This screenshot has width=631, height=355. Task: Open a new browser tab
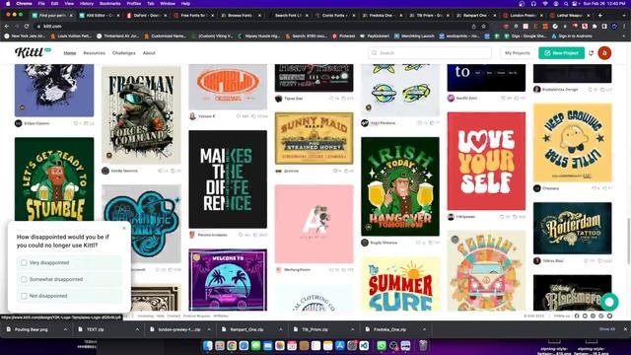point(600,16)
